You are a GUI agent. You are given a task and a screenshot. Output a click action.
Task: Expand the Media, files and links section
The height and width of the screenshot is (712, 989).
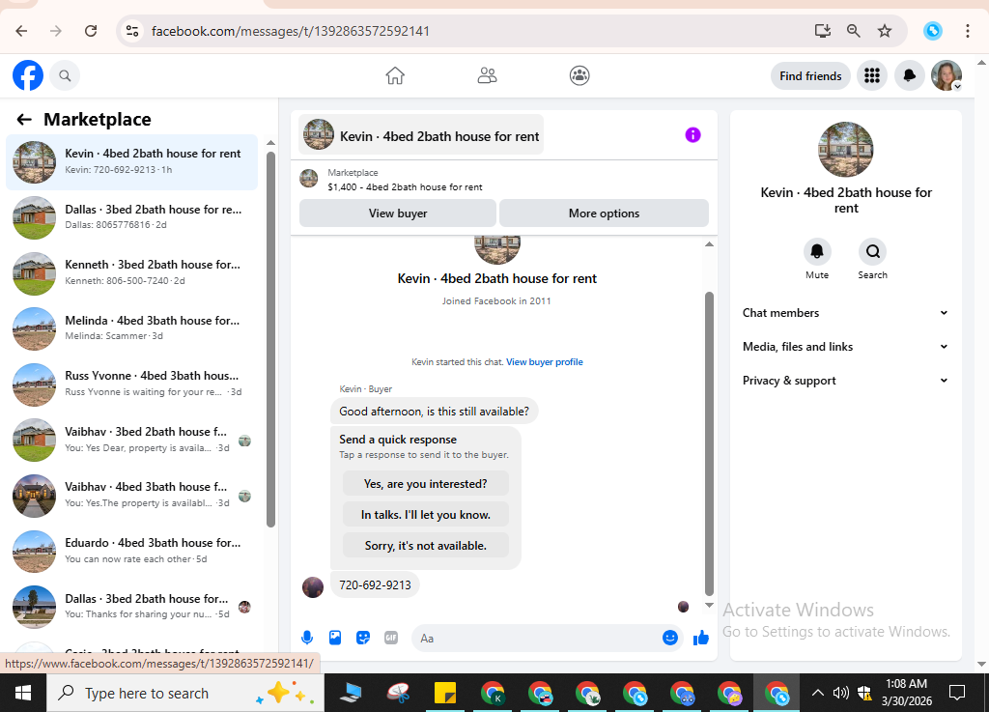[845, 346]
